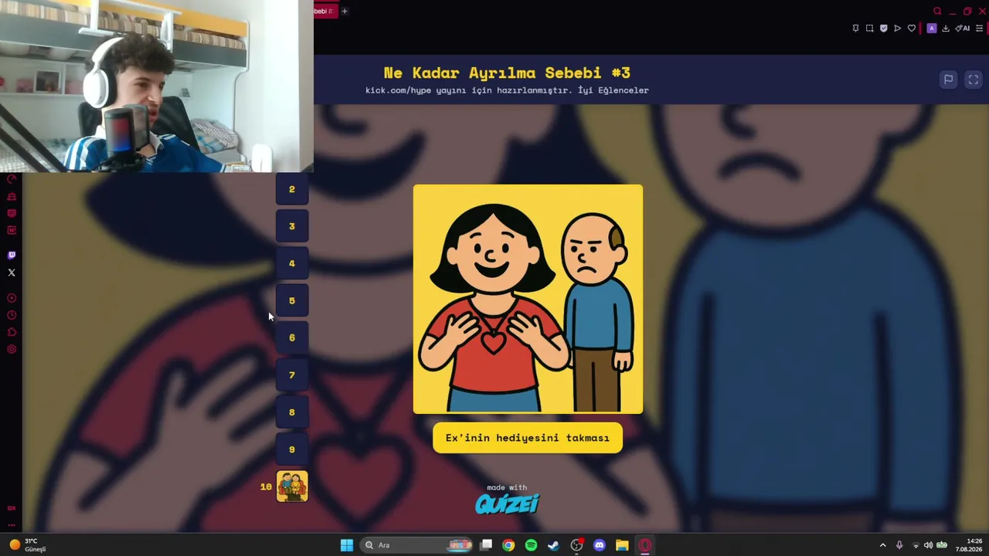Open the Easy Setup menu

pyautogui.click(x=979, y=29)
